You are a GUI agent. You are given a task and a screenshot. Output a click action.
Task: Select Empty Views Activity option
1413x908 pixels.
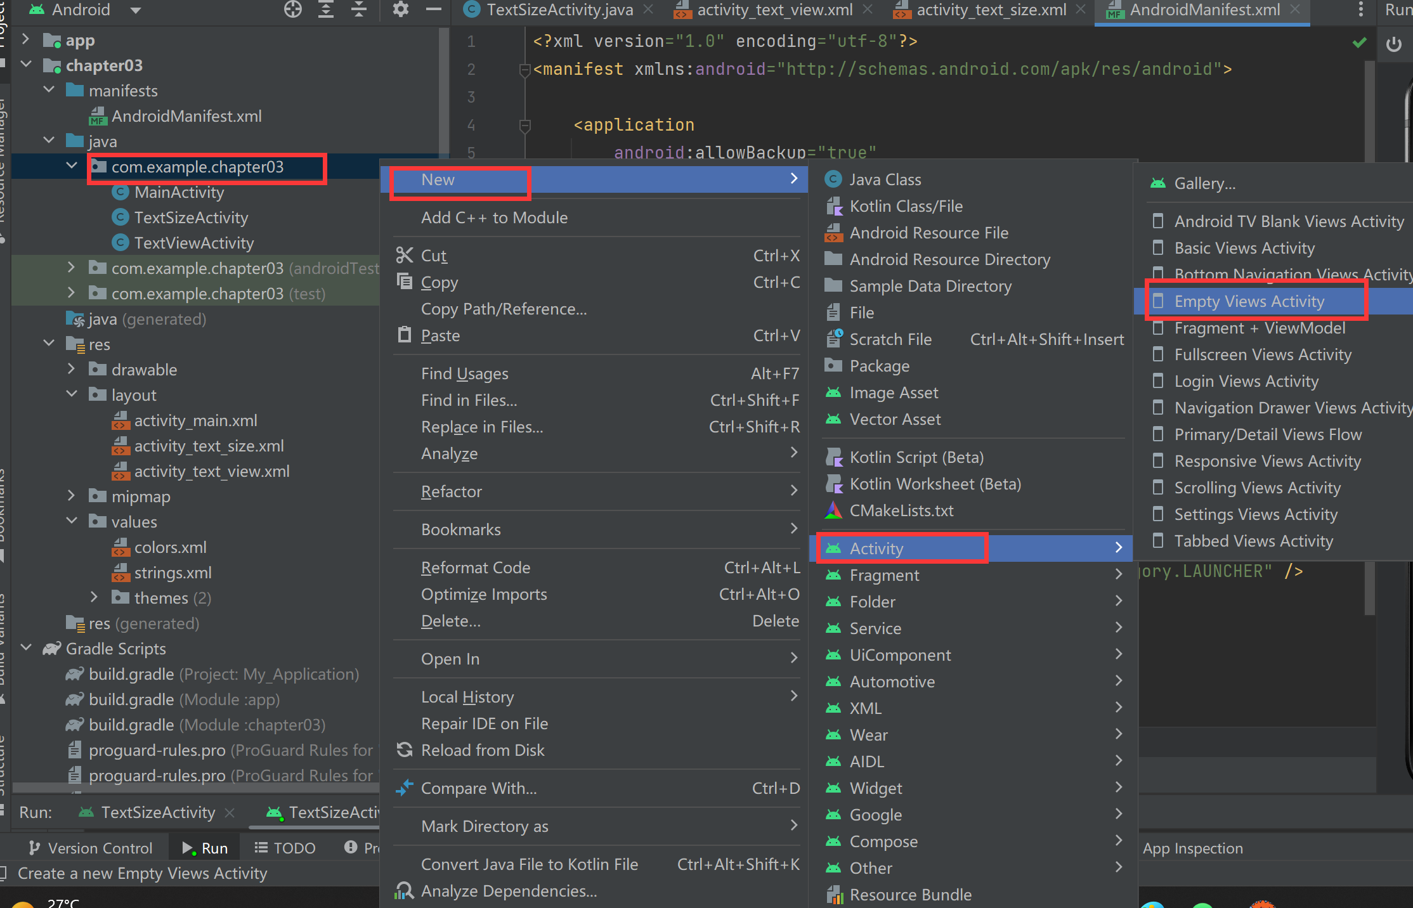click(1249, 301)
